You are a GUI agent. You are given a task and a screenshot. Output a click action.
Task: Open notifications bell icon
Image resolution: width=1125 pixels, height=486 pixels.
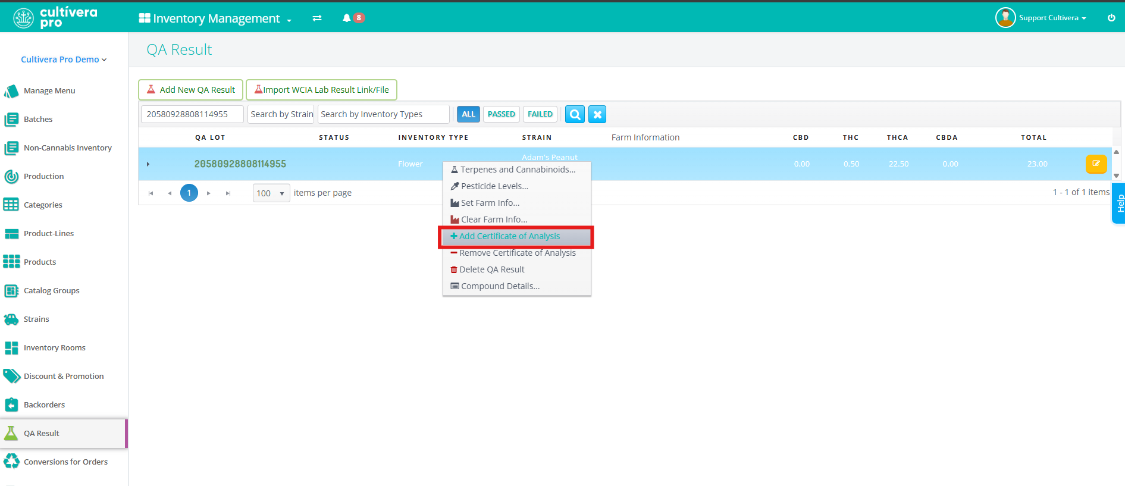click(x=347, y=18)
